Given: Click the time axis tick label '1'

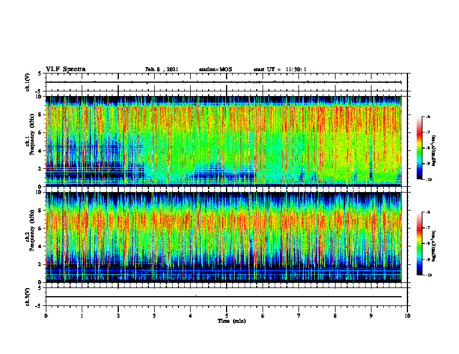Looking at the screenshot, I should click(x=82, y=316).
